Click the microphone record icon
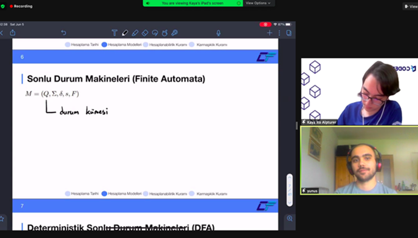Viewport: 418px width, 238px height. (x=218, y=33)
